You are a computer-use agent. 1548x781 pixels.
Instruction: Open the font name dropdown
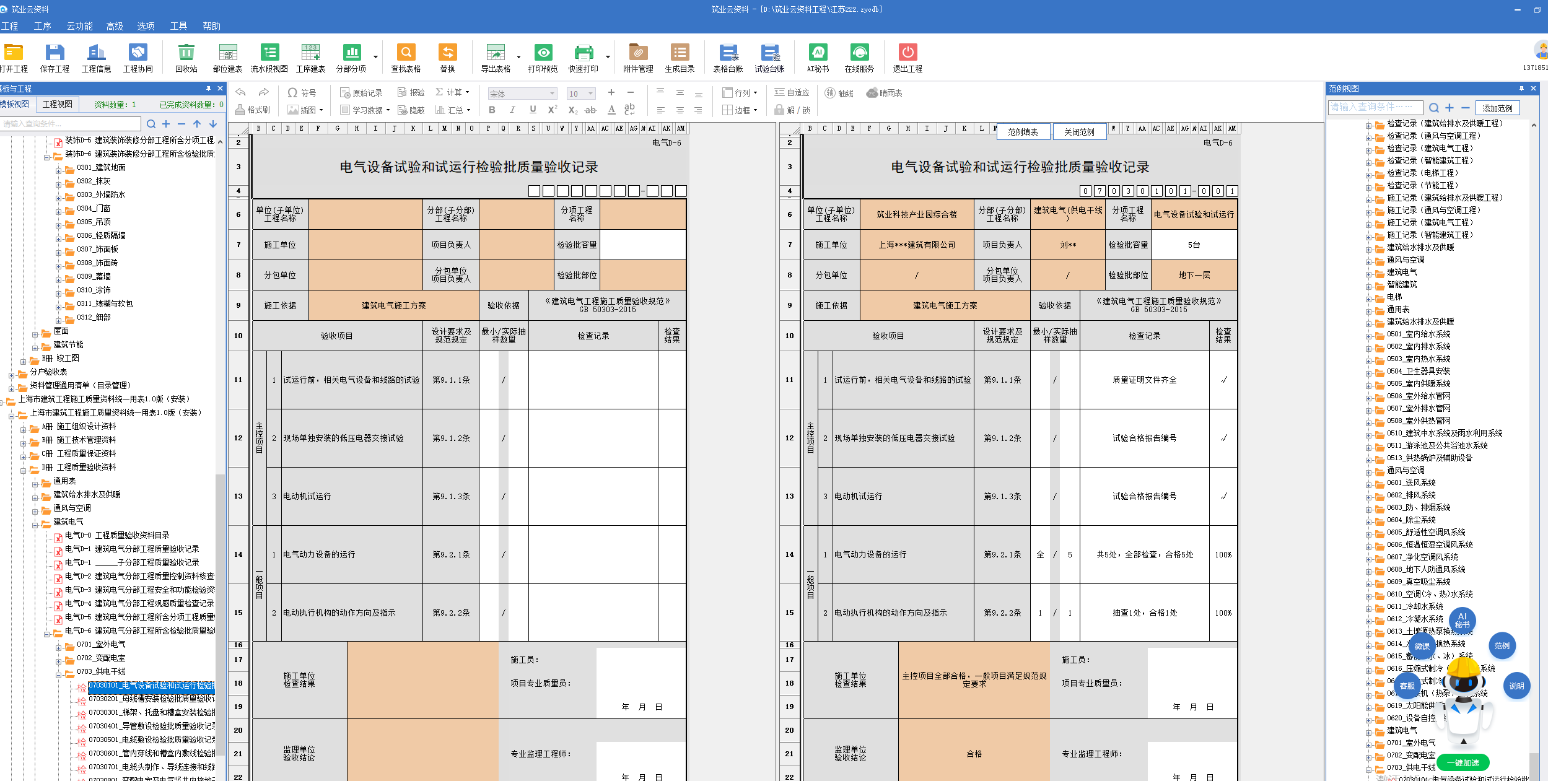tap(552, 94)
